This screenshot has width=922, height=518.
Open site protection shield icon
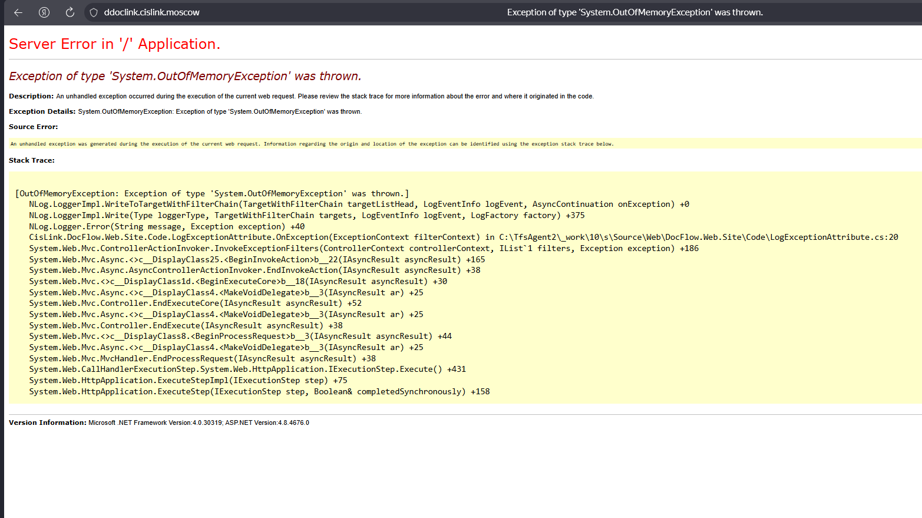94,12
